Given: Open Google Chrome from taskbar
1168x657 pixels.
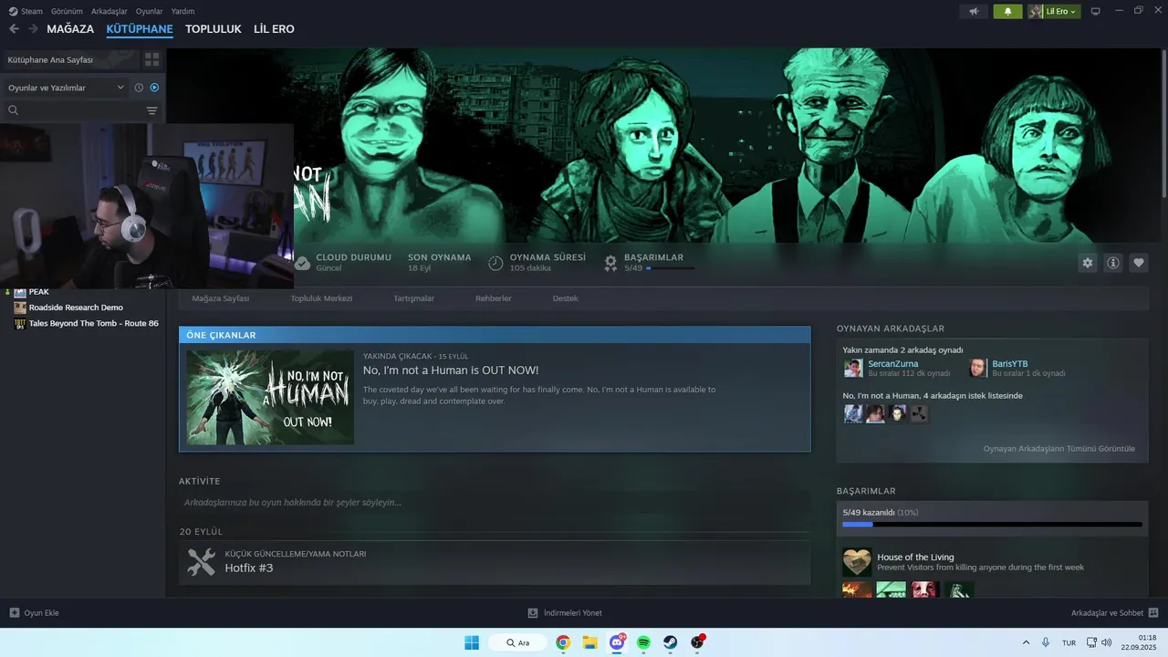Looking at the screenshot, I should pyautogui.click(x=563, y=642).
